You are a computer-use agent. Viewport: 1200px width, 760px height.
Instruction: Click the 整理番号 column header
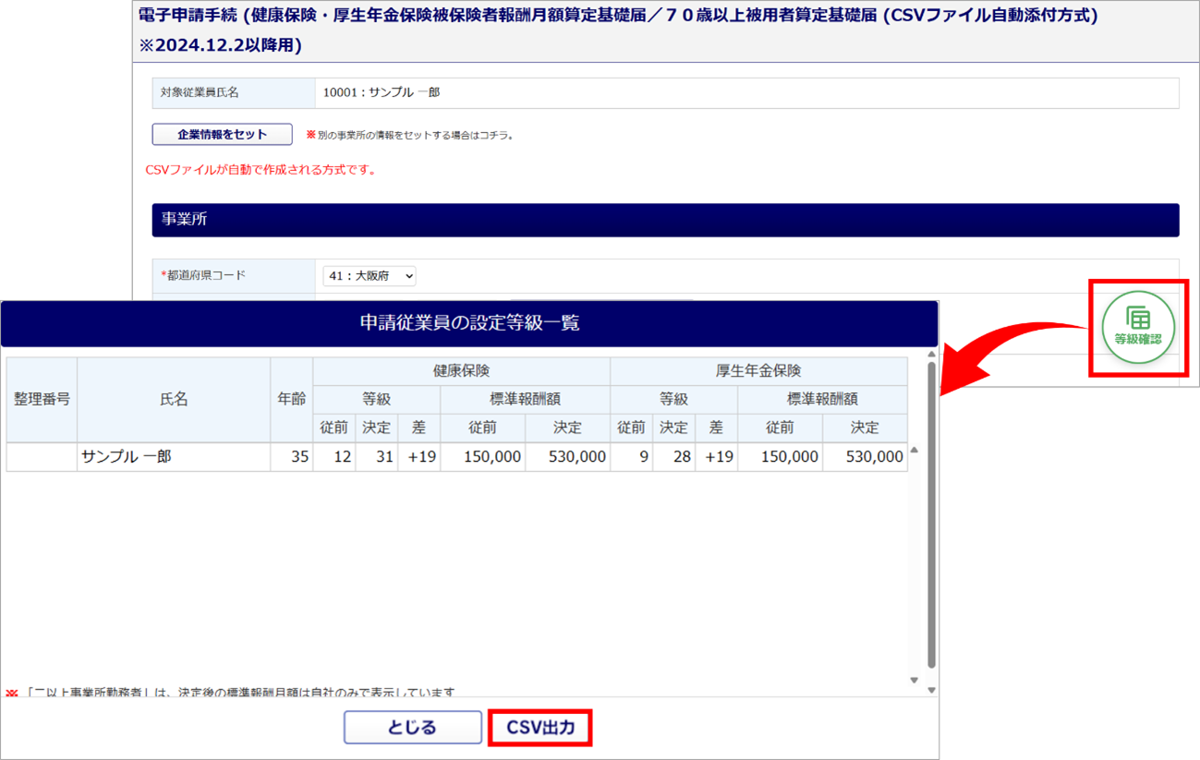(42, 399)
